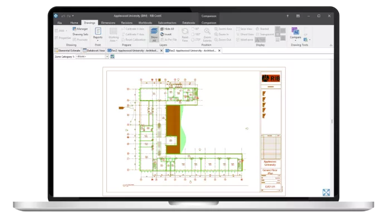This screenshot has width=390, height=219.
Task: Open quick access toolbar customize arrow
Action: coord(73,16)
